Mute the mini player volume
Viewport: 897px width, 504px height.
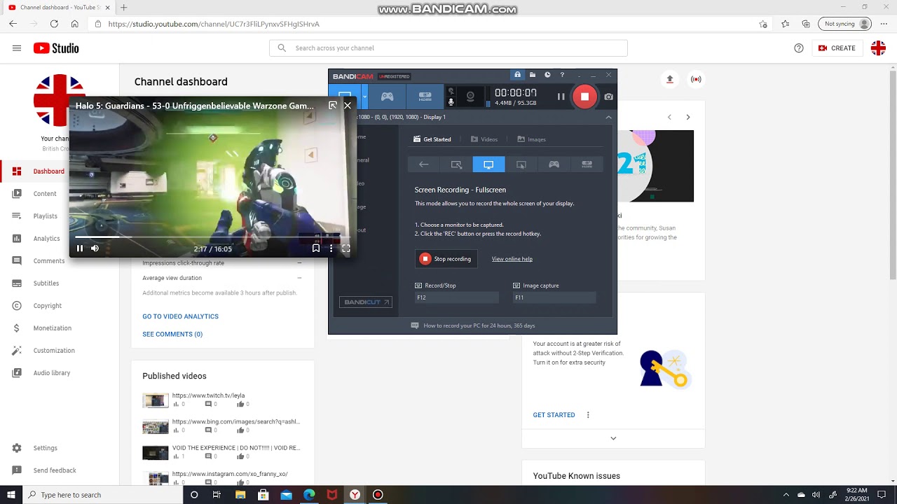coord(95,248)
